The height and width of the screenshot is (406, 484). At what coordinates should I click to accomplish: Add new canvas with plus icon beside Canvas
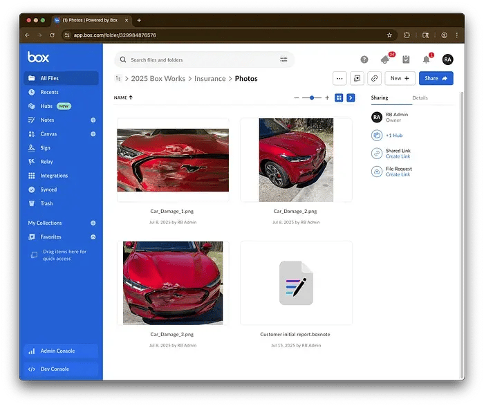pos(93,133)
